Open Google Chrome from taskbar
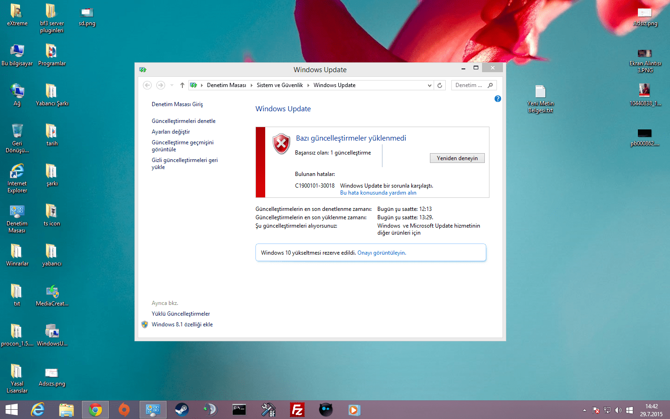Viewport: 670px width, 419px height. tap(95, 410)
